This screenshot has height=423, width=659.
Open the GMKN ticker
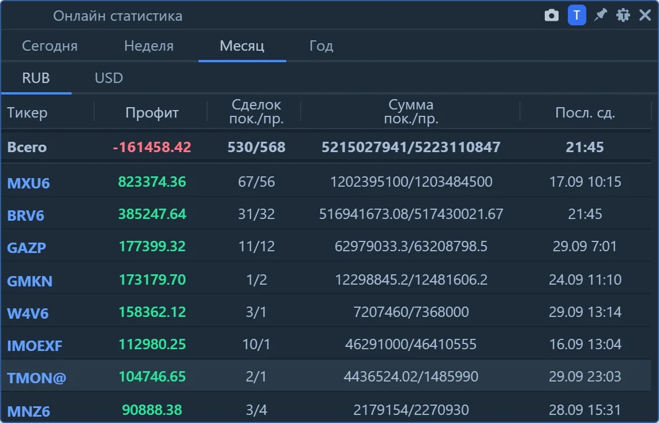tap(30, 280)
